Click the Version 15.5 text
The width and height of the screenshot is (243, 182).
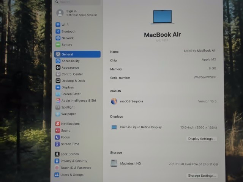coord(207,101)
